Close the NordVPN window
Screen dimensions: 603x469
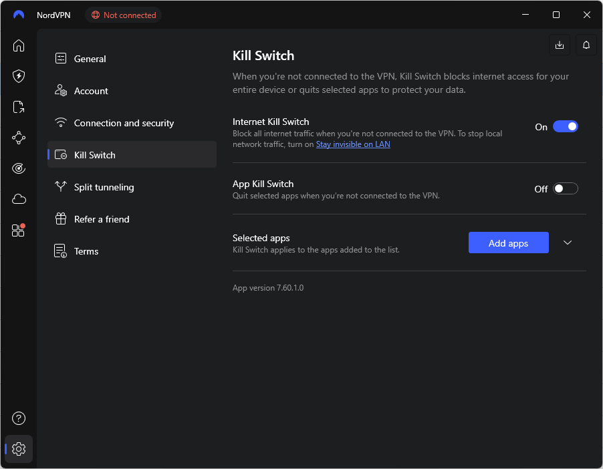tap(586, 15)
